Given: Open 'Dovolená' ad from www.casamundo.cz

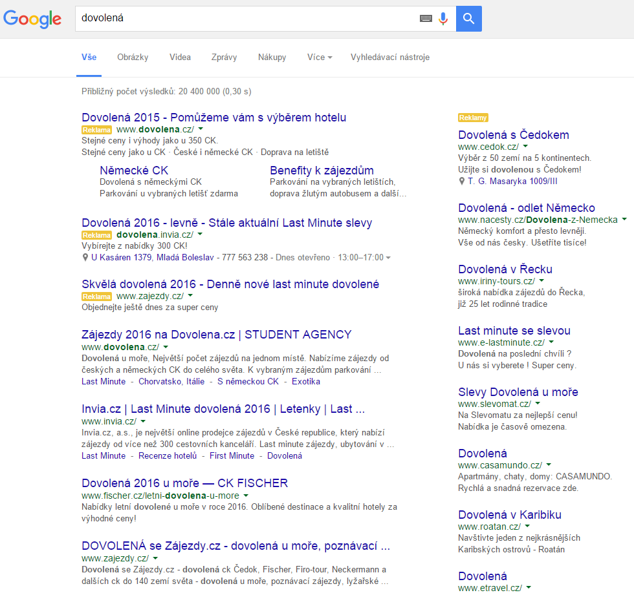Looking at the screenshot, I should 483,454.
